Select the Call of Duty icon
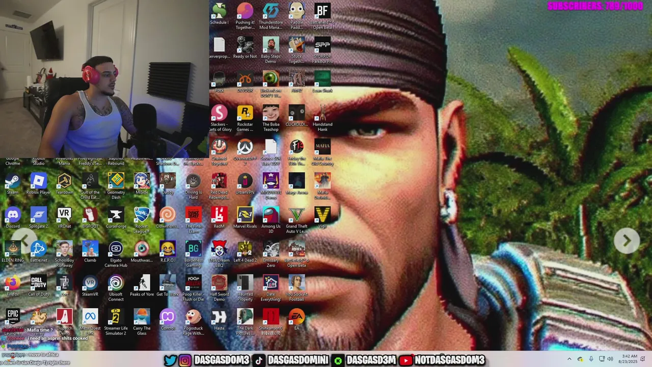 39,286
